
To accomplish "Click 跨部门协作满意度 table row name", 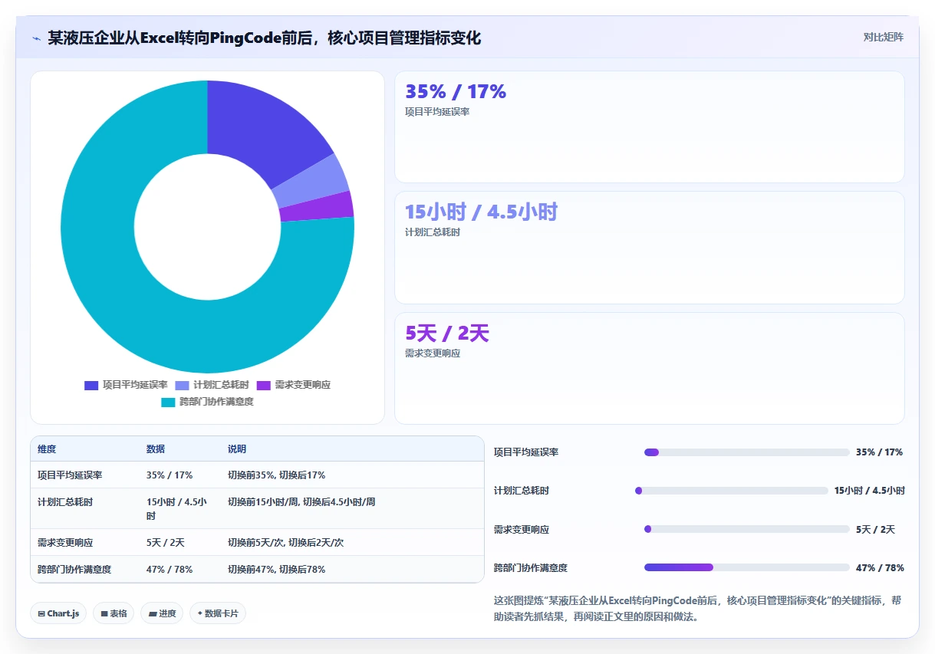I will coord(74,570).
